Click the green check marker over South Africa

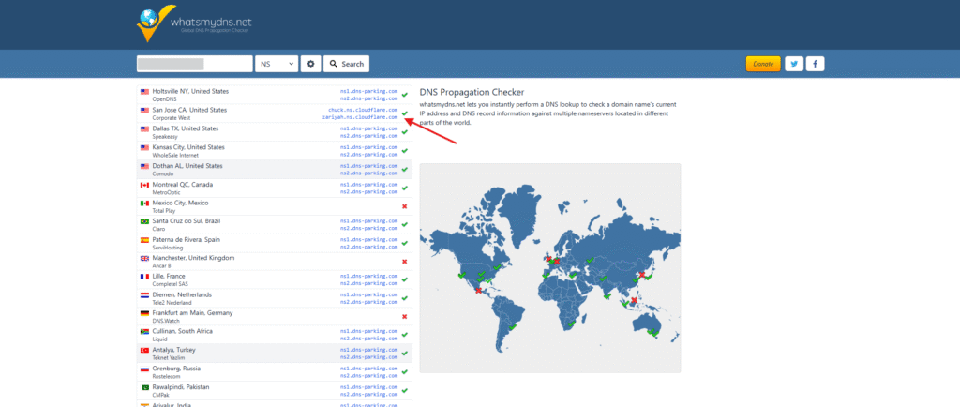pos(571,324)
